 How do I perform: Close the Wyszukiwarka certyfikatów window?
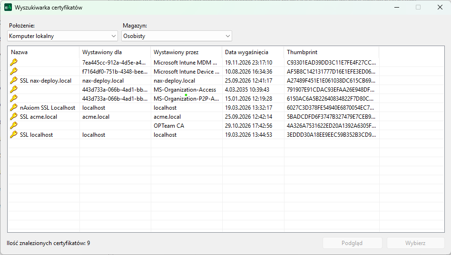tap(440, 7)
